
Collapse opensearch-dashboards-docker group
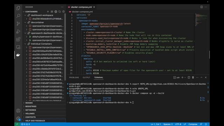coord(26,33)
